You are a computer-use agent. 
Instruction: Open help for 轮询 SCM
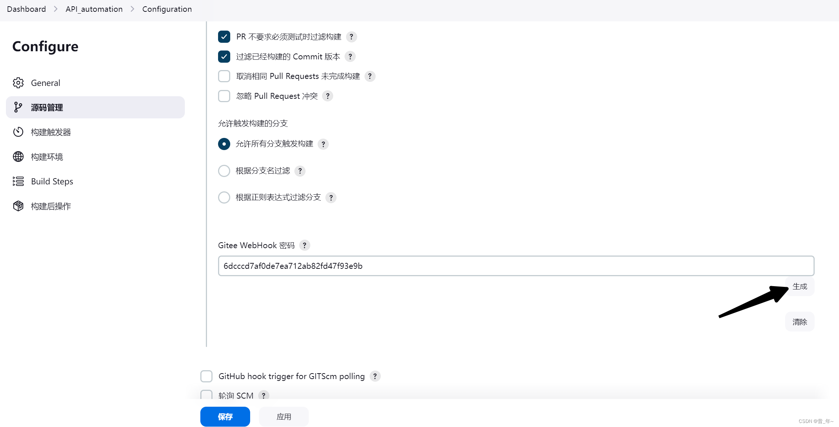tap(263, 396)
